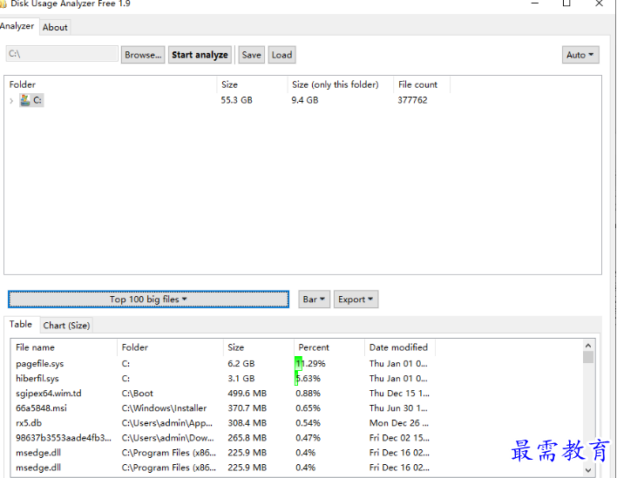Click the C:\Windows\Installer folder cell
This screenshot has width=617, height=478.
coord(164,408)
